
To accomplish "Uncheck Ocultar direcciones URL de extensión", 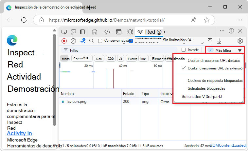I will 216,68.
